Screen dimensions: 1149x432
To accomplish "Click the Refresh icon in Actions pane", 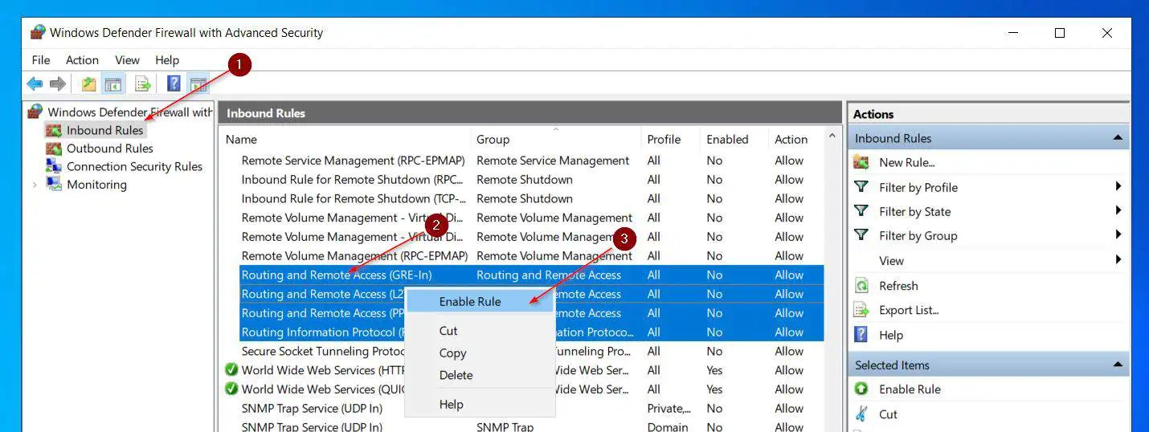I will point(861,286).
